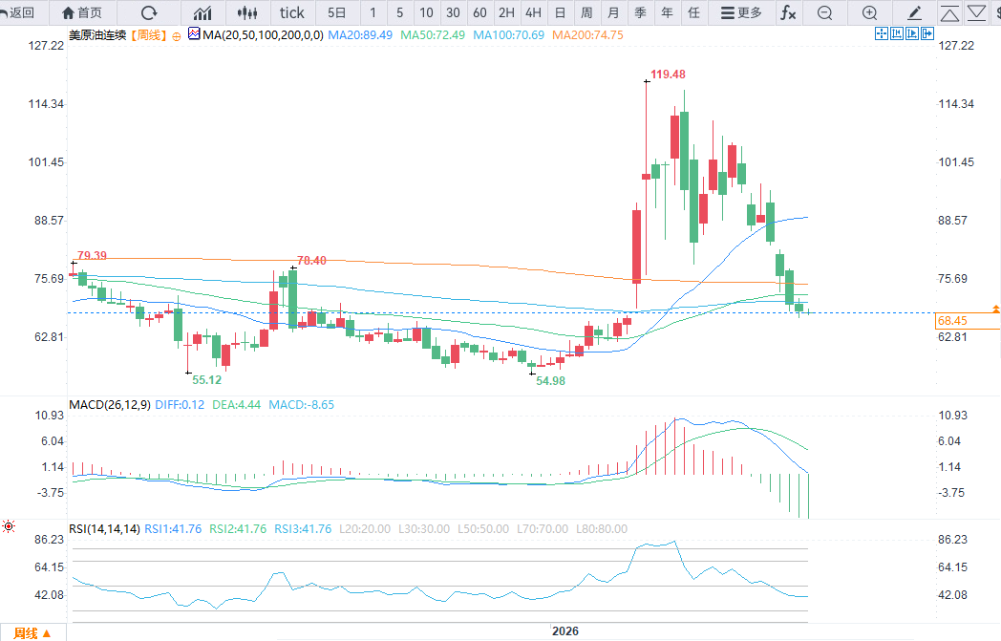Click the 返回 back button
Image resolution: width=1001 pixels, height=641 pixels.
18,12
